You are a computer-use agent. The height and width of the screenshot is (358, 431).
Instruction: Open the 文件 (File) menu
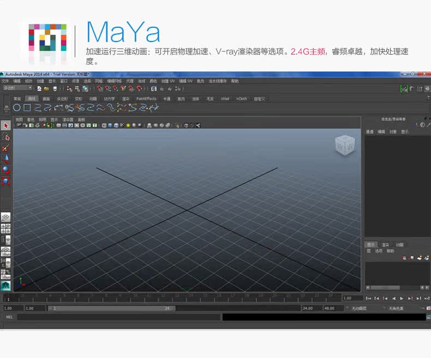click(x=5, y=81)
